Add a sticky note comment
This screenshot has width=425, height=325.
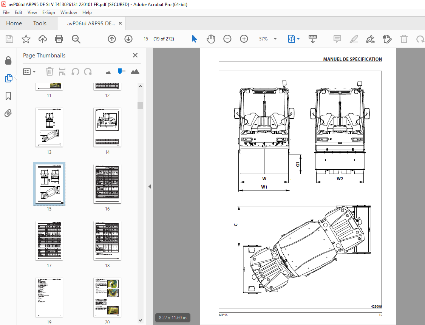pyautogui.click(x=337, y=39)
